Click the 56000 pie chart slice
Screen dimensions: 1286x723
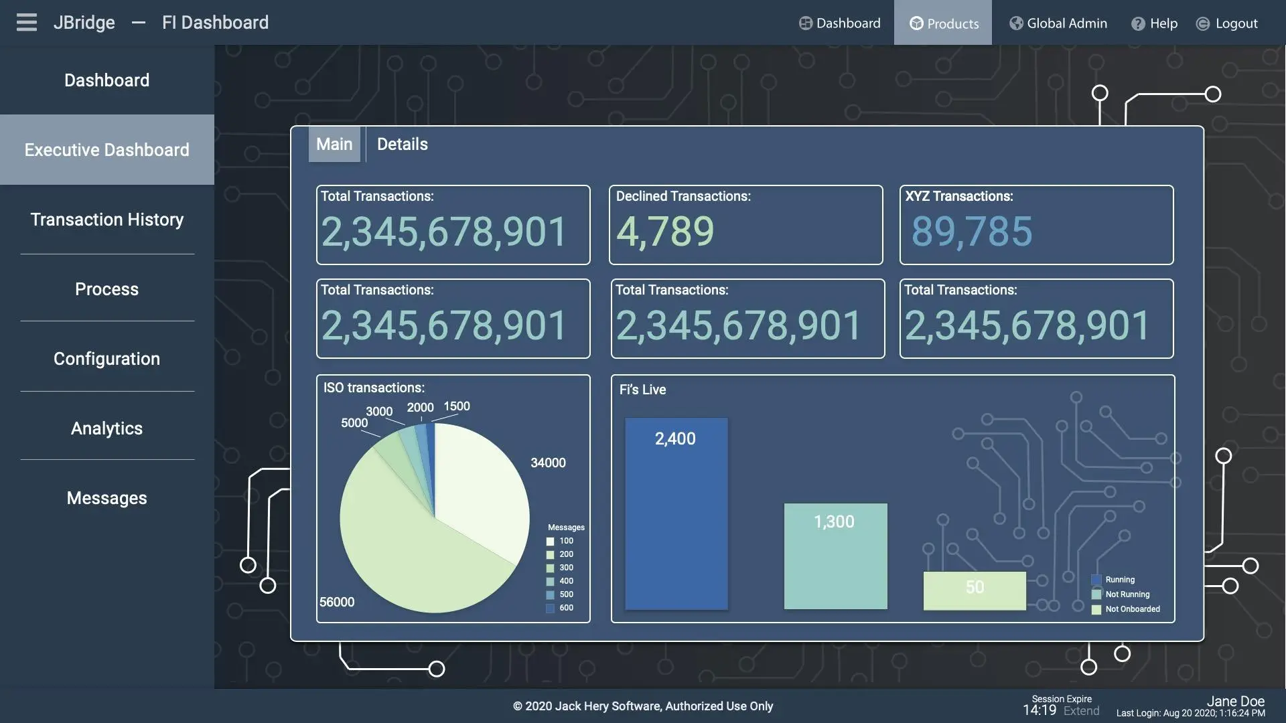[x=409, y=549]
